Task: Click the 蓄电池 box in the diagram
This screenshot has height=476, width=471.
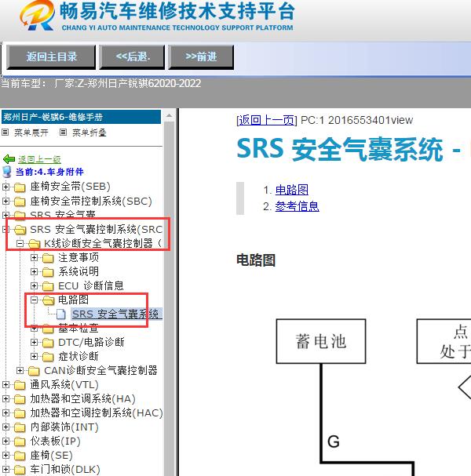Action: pyautogui.click(x=321, y=341)
